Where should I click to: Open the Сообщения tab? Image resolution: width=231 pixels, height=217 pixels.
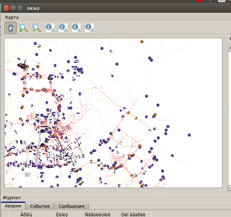click(x=71, y=206)
